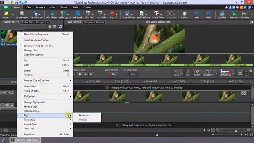Choose Vertical flip option
This screenshot has height=143, width=254.
click(x=83, y=120)
